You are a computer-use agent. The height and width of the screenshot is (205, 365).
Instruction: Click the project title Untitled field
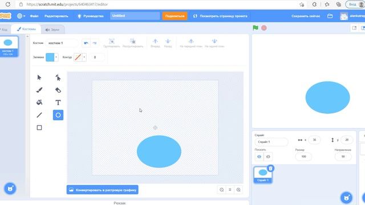coord(135,16)
